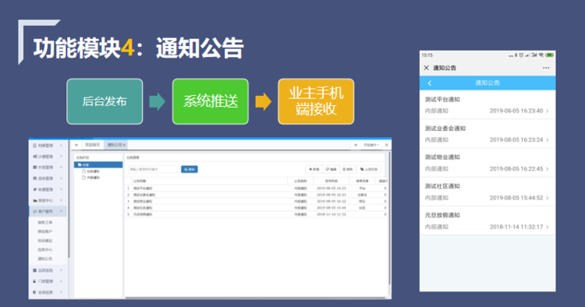Image resolution: width=585 pixels, height=307 pixels.
Task: Click the tab scroll-right arrow icon
Action: [x=356, y=145]
